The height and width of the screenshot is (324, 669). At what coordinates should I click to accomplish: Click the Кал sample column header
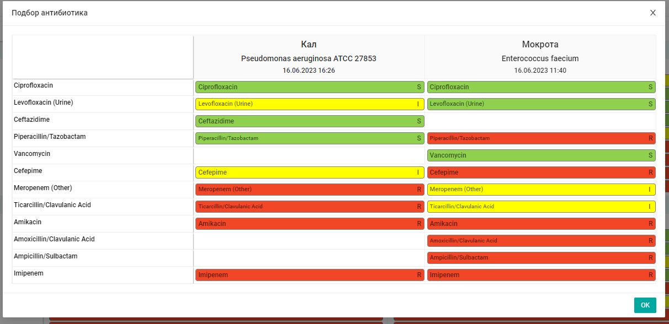pyautogui.click(x=309, y=45)
